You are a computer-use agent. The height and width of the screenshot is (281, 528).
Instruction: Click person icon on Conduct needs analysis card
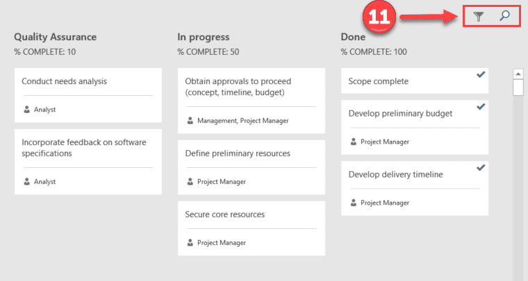click(26, 109)
